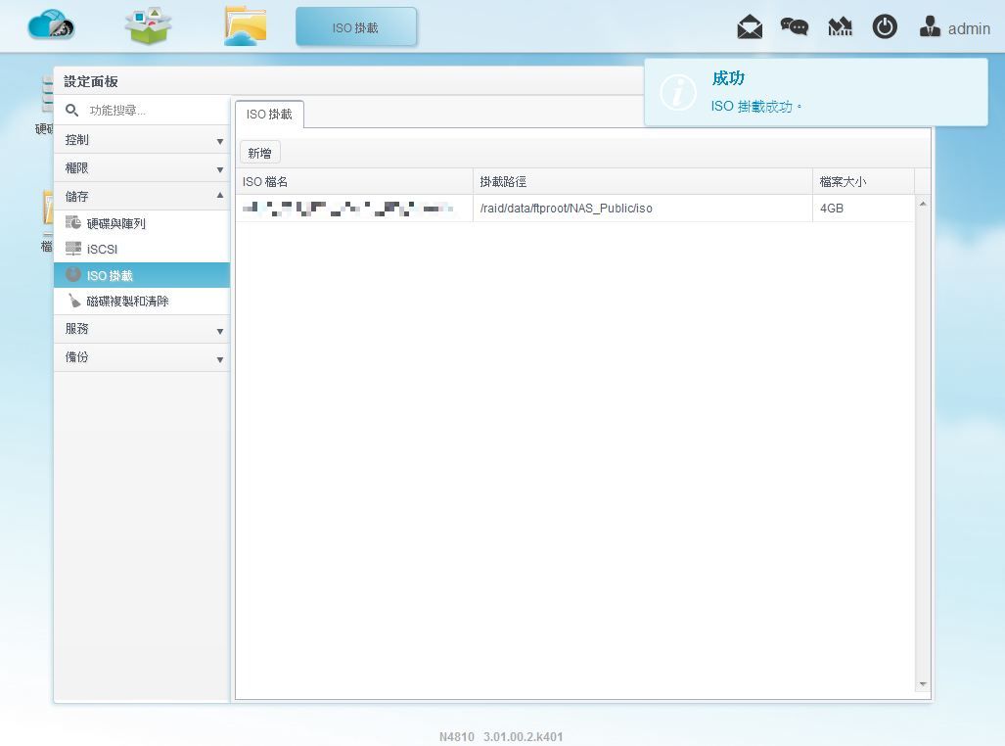
Task: Click the table scrollbar down arrow
Action: pyautogui.click(x=923, y=684)
